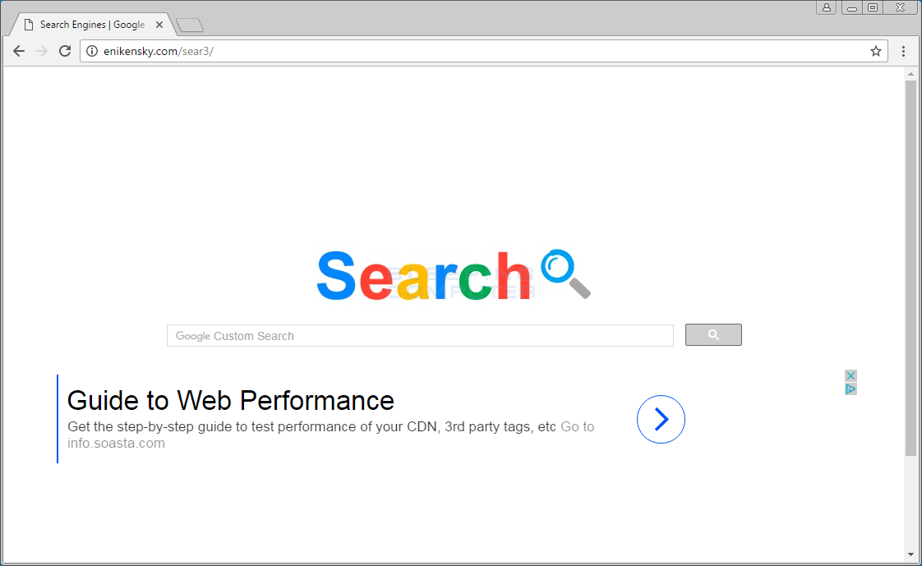This screenshot has height=566, width=922.
Task: Click the Google Custom Search input field
Action: (420, 336)
